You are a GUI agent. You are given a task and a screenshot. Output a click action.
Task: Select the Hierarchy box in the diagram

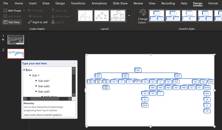(137, 82)
